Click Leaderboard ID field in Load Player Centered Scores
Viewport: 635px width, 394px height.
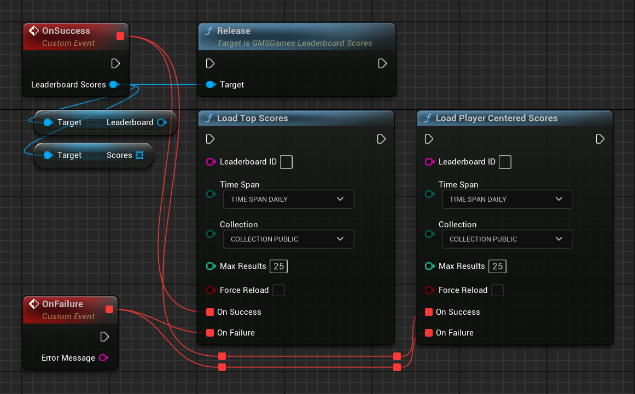click(505, 162)
